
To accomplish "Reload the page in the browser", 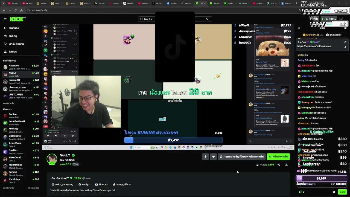I will (15, 10).
